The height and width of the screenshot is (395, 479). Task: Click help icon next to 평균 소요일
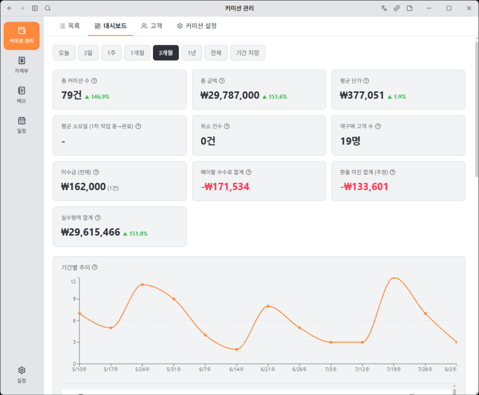pos(138,127)
